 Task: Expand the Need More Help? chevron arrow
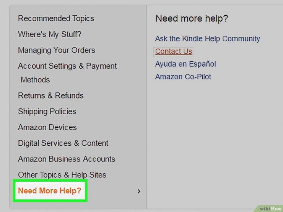tap(139, 191)
